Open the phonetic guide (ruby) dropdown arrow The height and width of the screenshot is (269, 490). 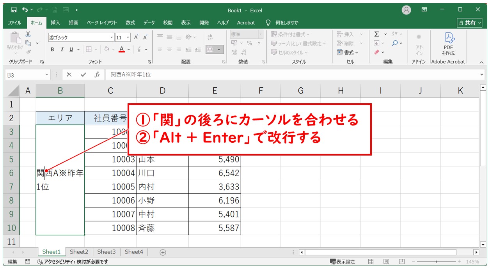click(x=146, y=50)
